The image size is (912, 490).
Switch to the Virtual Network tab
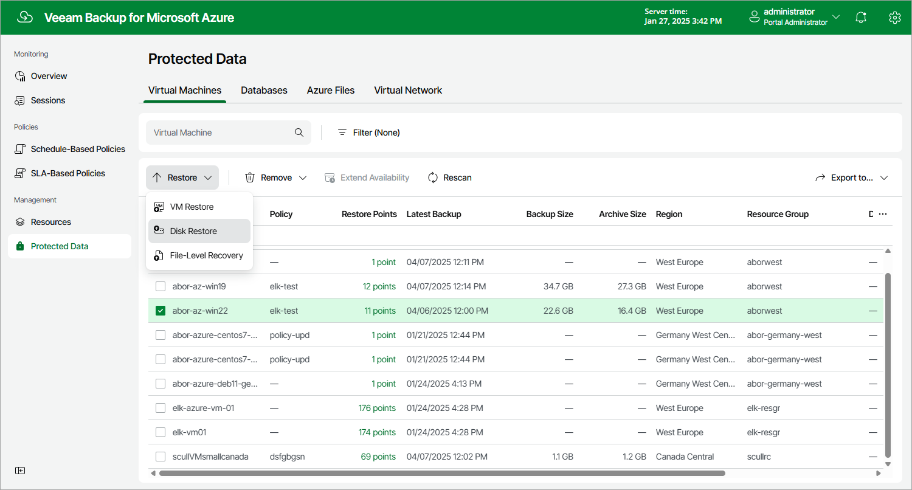pos(408,90)
